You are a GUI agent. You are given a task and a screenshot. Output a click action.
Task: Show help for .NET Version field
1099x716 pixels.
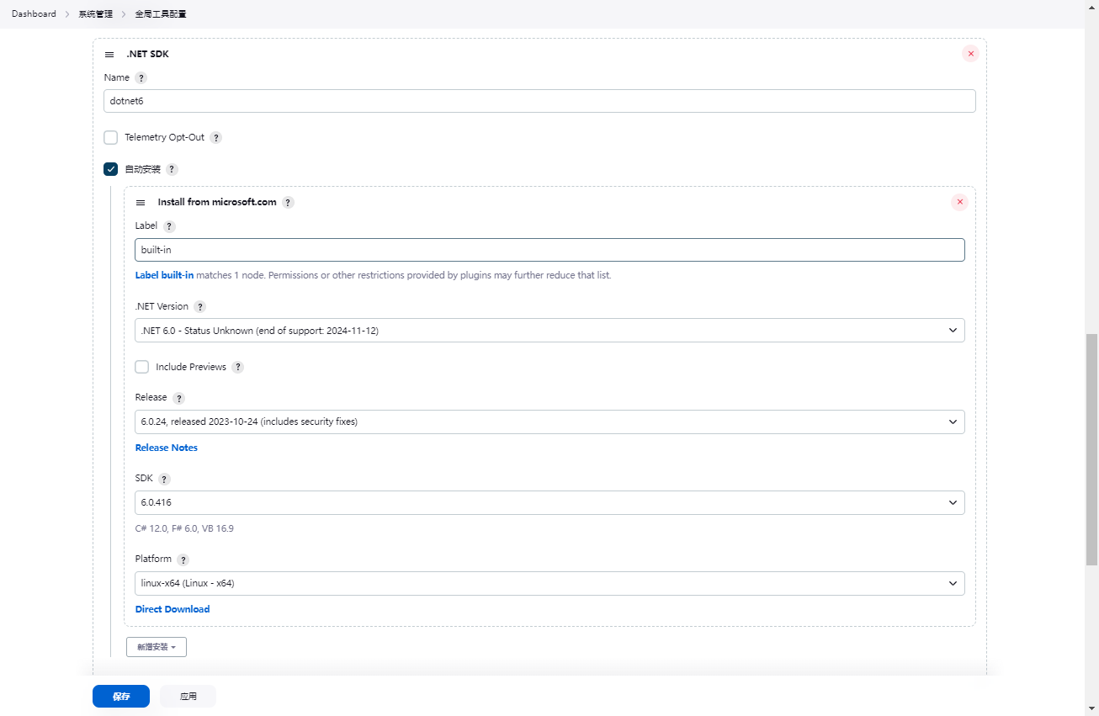tap(199, 307)
